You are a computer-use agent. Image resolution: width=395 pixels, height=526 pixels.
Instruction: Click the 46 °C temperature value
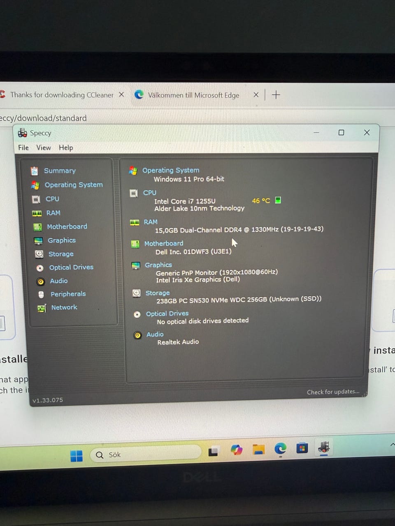tap(261, 201)
